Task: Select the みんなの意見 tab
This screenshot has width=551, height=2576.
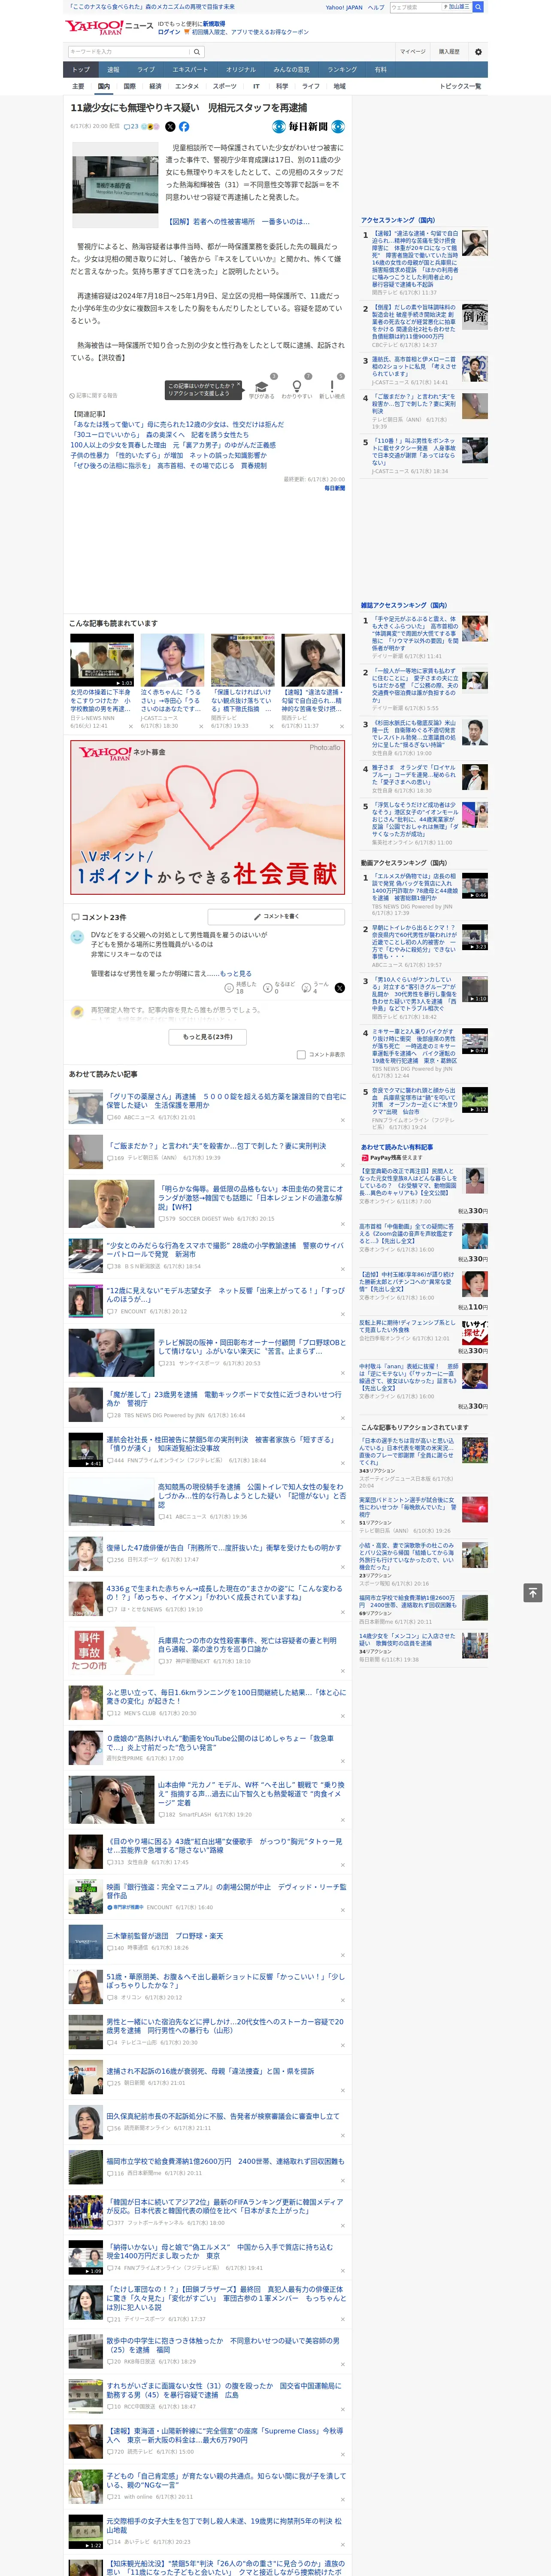Action: [x=292, y=69]
